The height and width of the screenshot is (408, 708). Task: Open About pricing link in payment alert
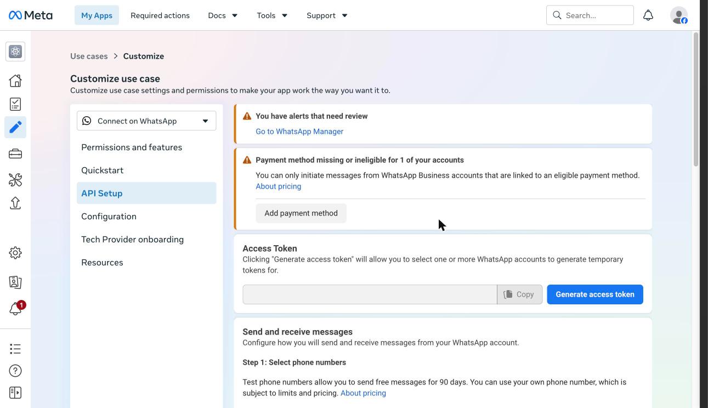pos(278,186)
